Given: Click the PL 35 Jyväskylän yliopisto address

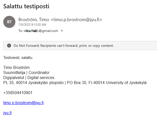Looking at the screenshot, I should (x=33, y=83).
